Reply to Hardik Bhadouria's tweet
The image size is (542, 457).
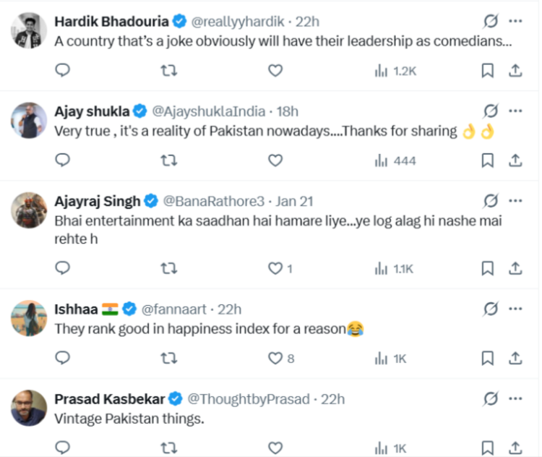(x=63, y=70)
